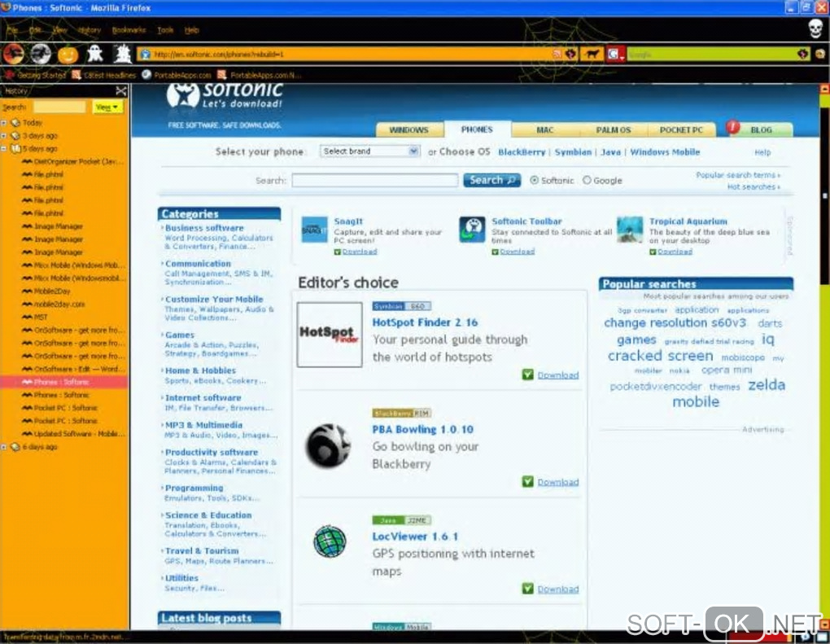Click the Softonic Toolbar application icon

pos(472,230)
